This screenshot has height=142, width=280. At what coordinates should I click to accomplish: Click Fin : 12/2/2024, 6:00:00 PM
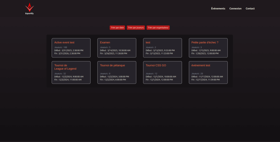113,80
